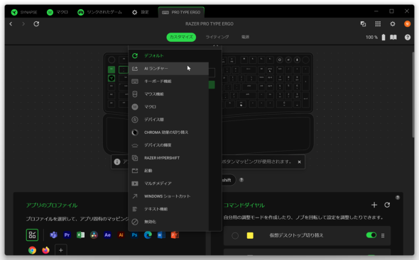Add a new app profile

(x=61, y=250)
